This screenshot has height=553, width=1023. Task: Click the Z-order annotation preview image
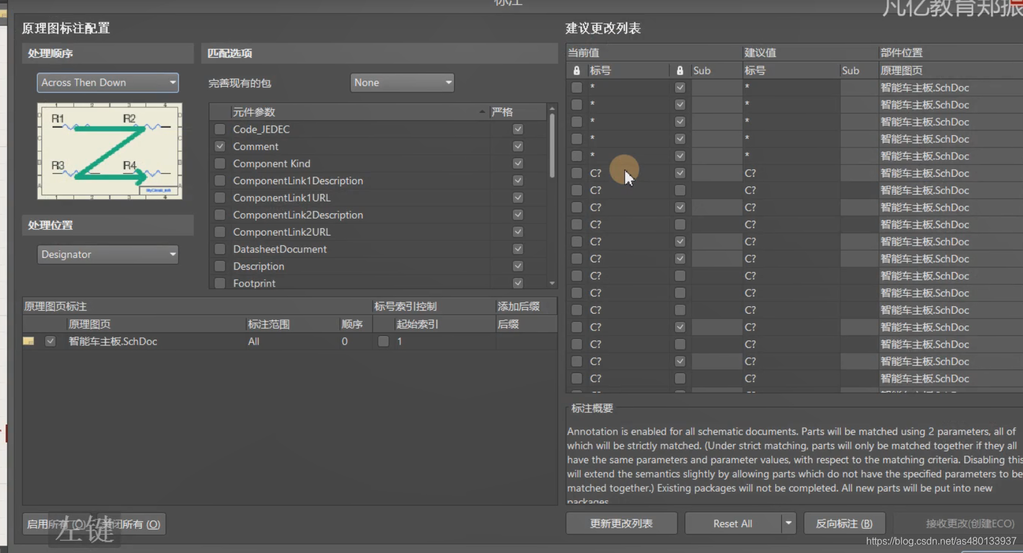(110, 151)
